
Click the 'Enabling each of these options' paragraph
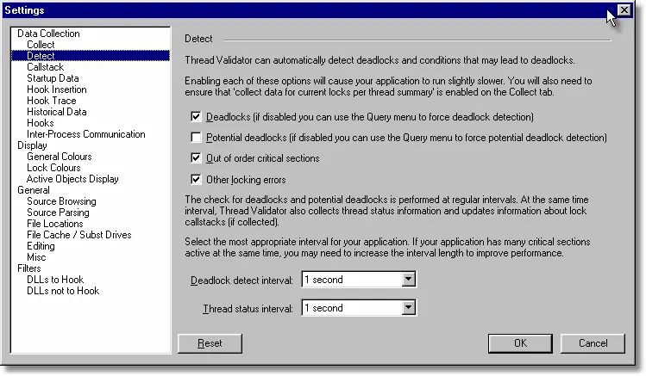click(x=388, y=86)
